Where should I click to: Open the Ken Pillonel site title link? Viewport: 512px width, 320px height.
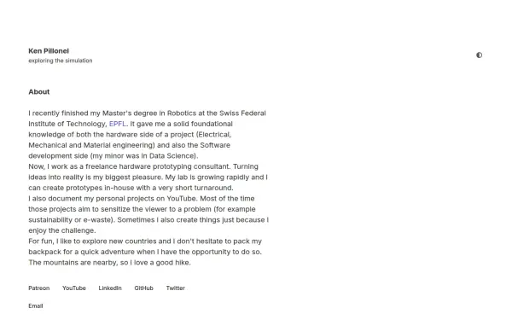pyautogui.click(x=49, y=51)
